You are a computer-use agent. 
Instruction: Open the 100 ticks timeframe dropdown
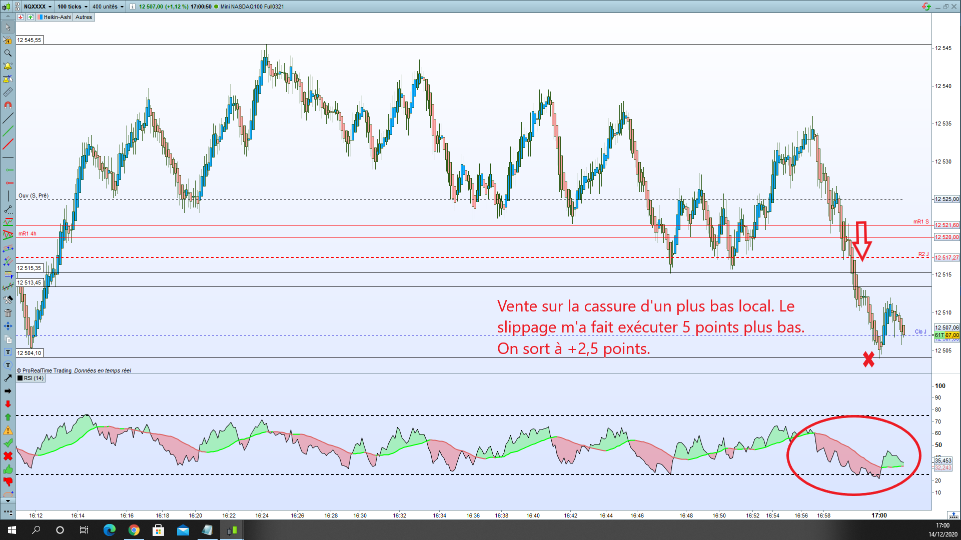(72, 6)
